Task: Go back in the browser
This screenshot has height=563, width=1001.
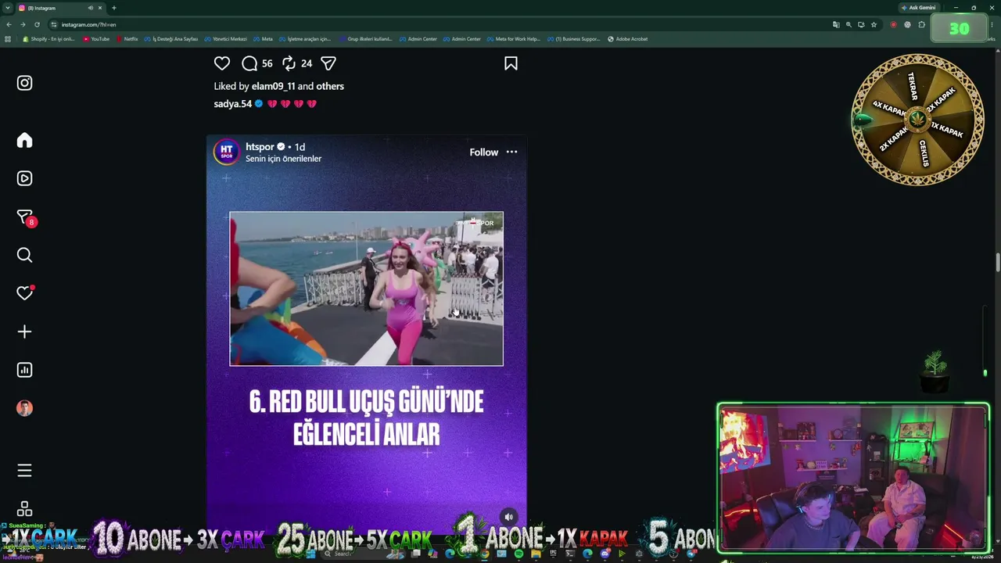Action: (x=9, y=24)
